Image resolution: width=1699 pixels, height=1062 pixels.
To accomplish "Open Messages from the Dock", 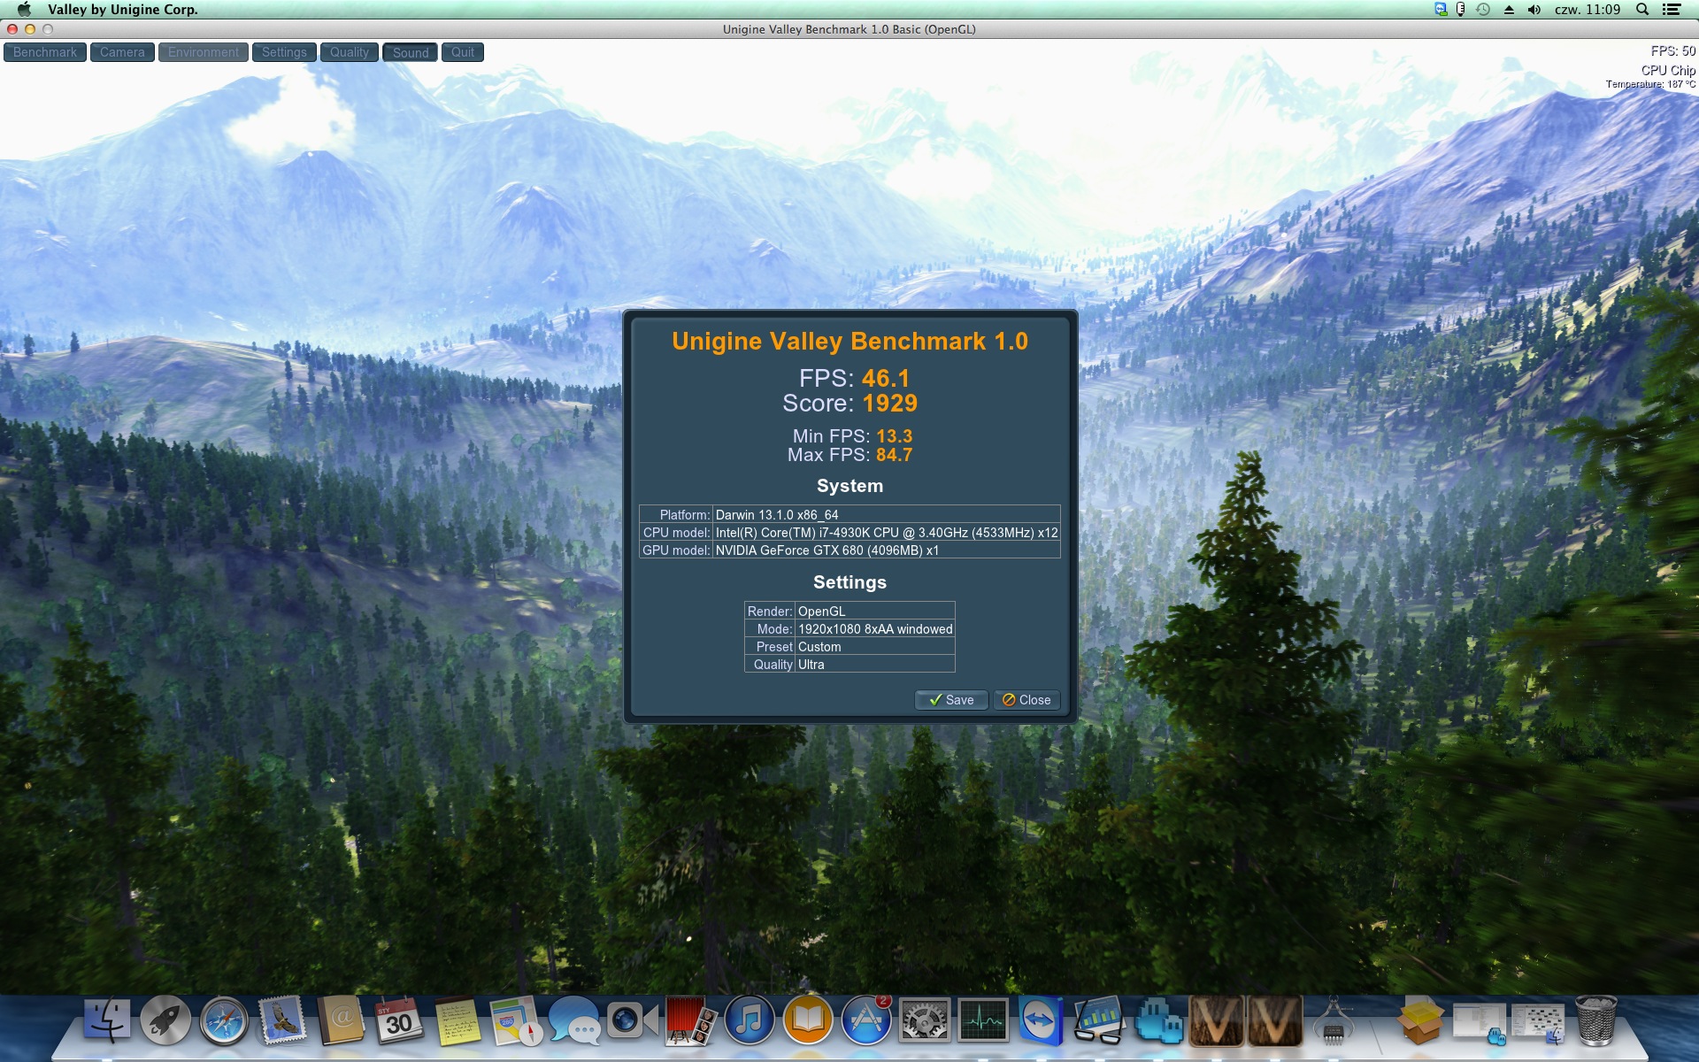I will point(574,1020).
